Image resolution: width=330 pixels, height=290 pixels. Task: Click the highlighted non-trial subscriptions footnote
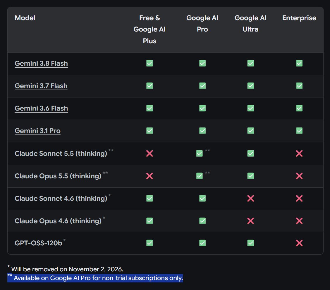click(x=95, y=278)
